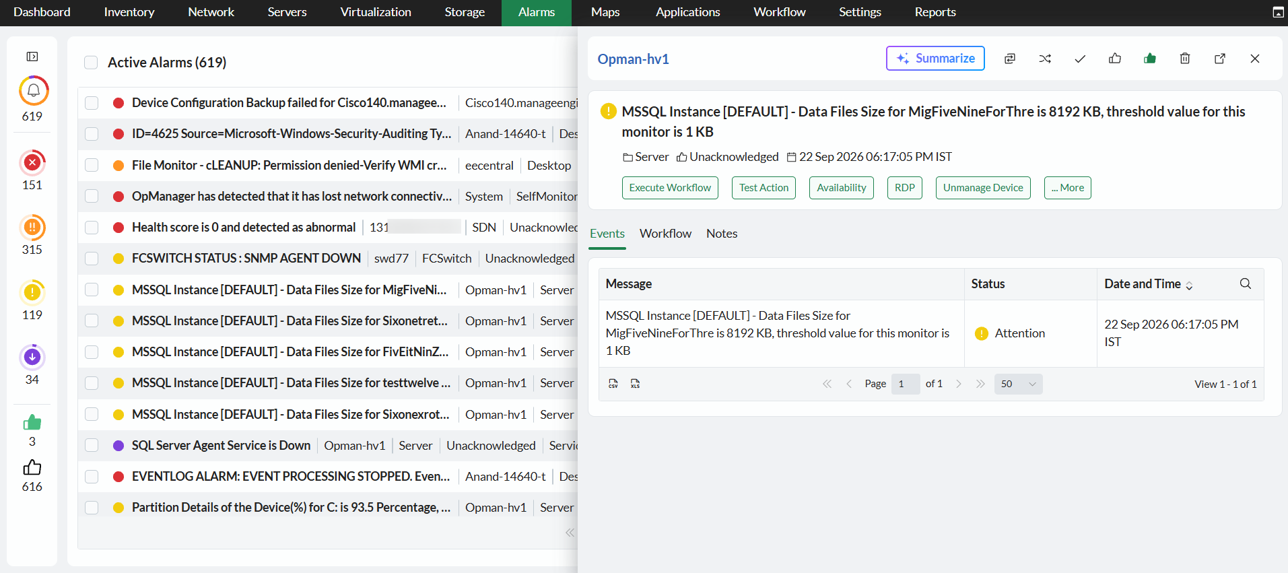Click the Cisco140.manageengi device cell
The width and height of the screenshot is (1288, 573).
pos(521,103)
